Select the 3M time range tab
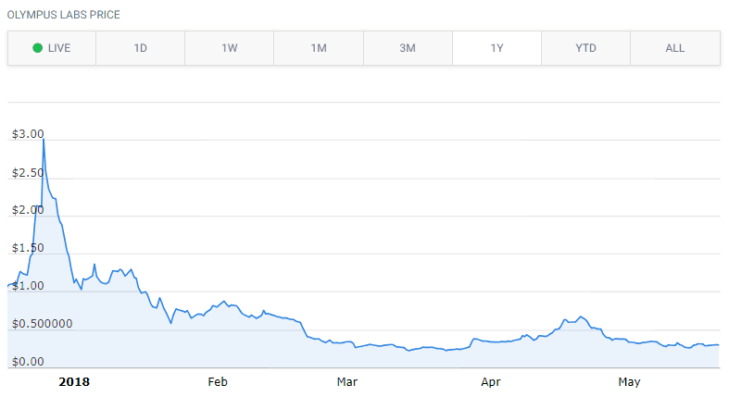 (408, 48)
